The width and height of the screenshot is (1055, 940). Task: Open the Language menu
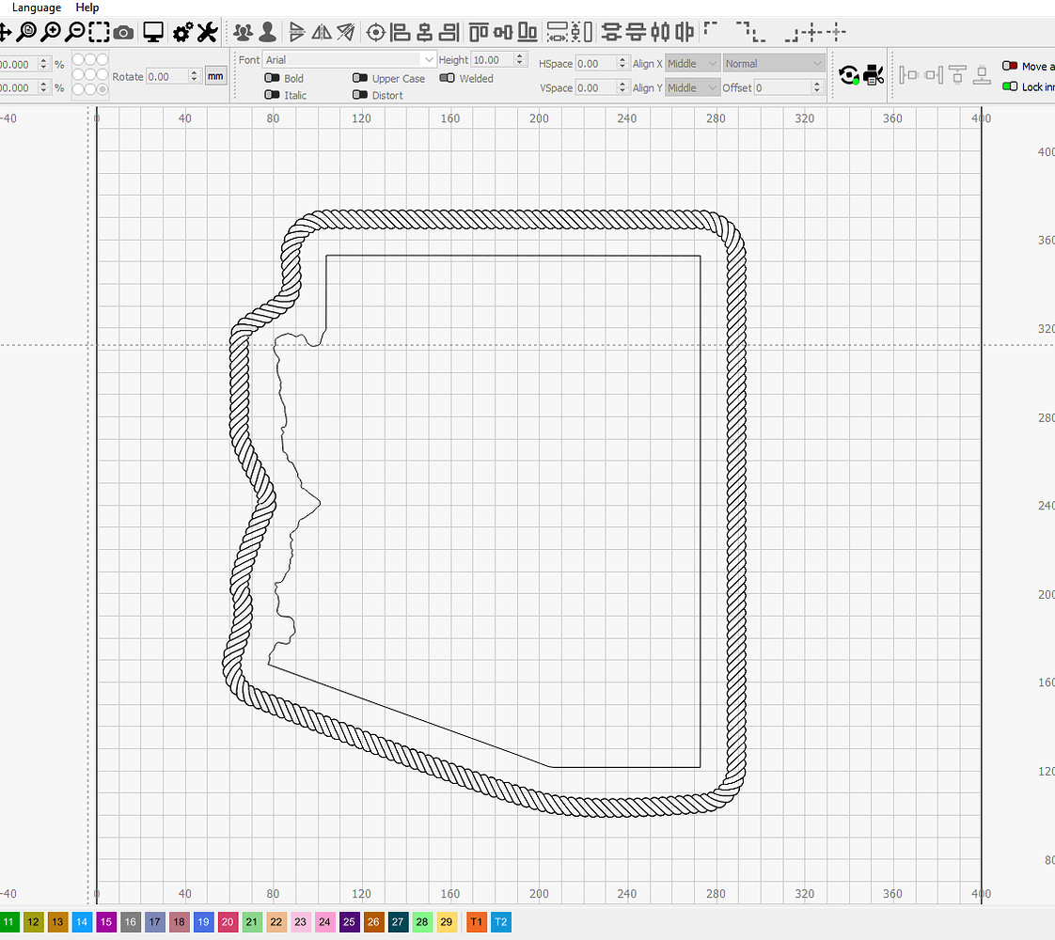[37, 8]
